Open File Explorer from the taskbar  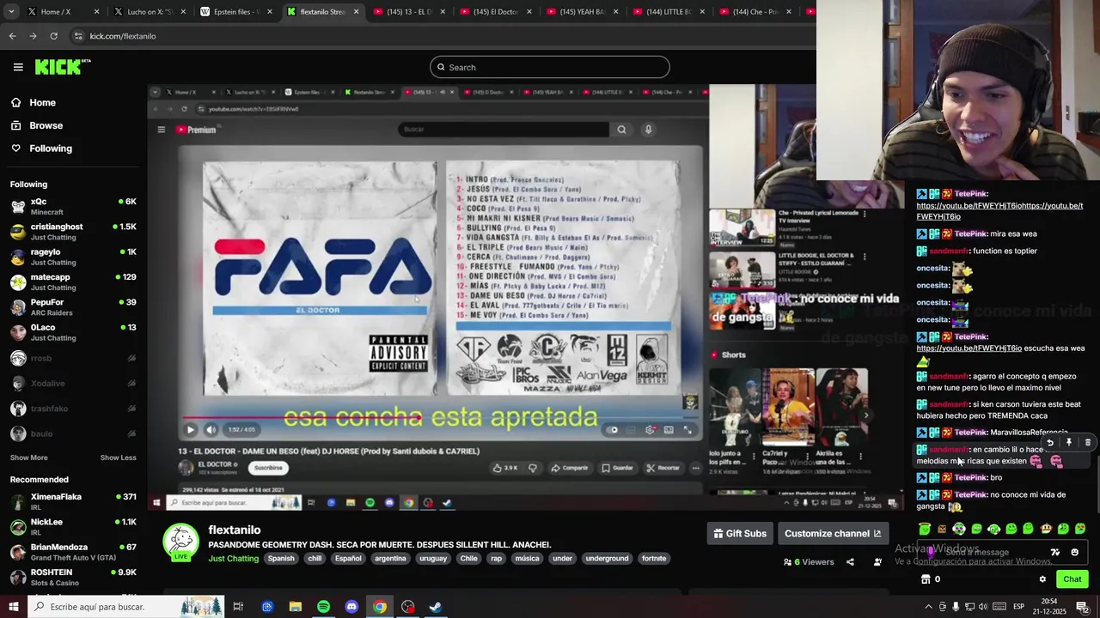click(296, 607)
